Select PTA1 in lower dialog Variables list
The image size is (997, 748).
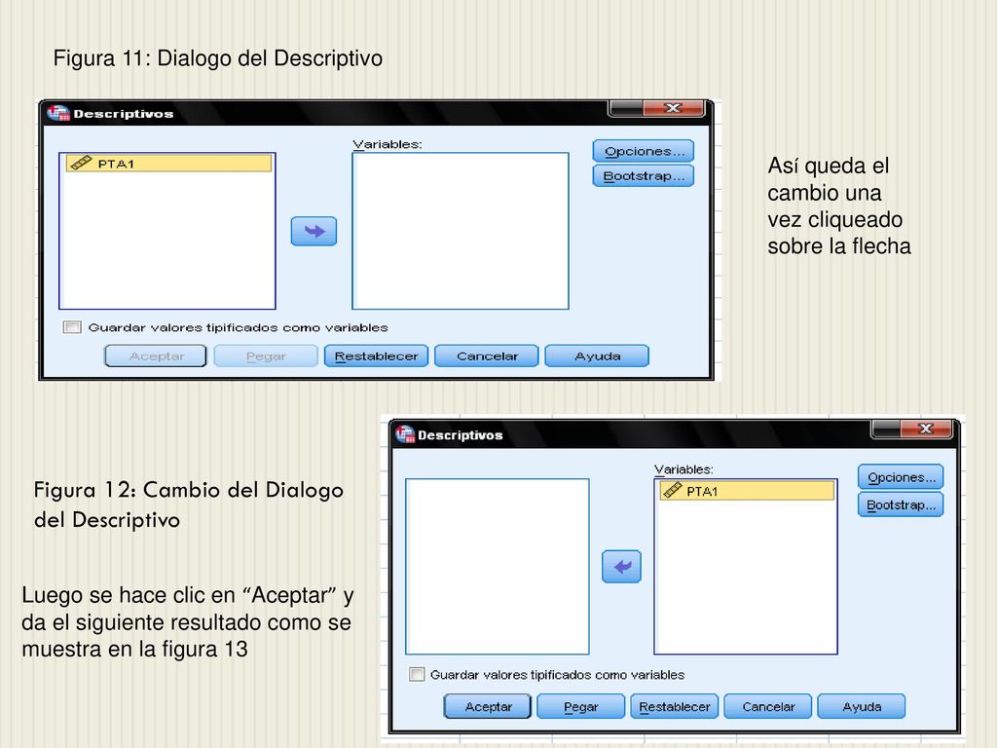pos(747,491)
